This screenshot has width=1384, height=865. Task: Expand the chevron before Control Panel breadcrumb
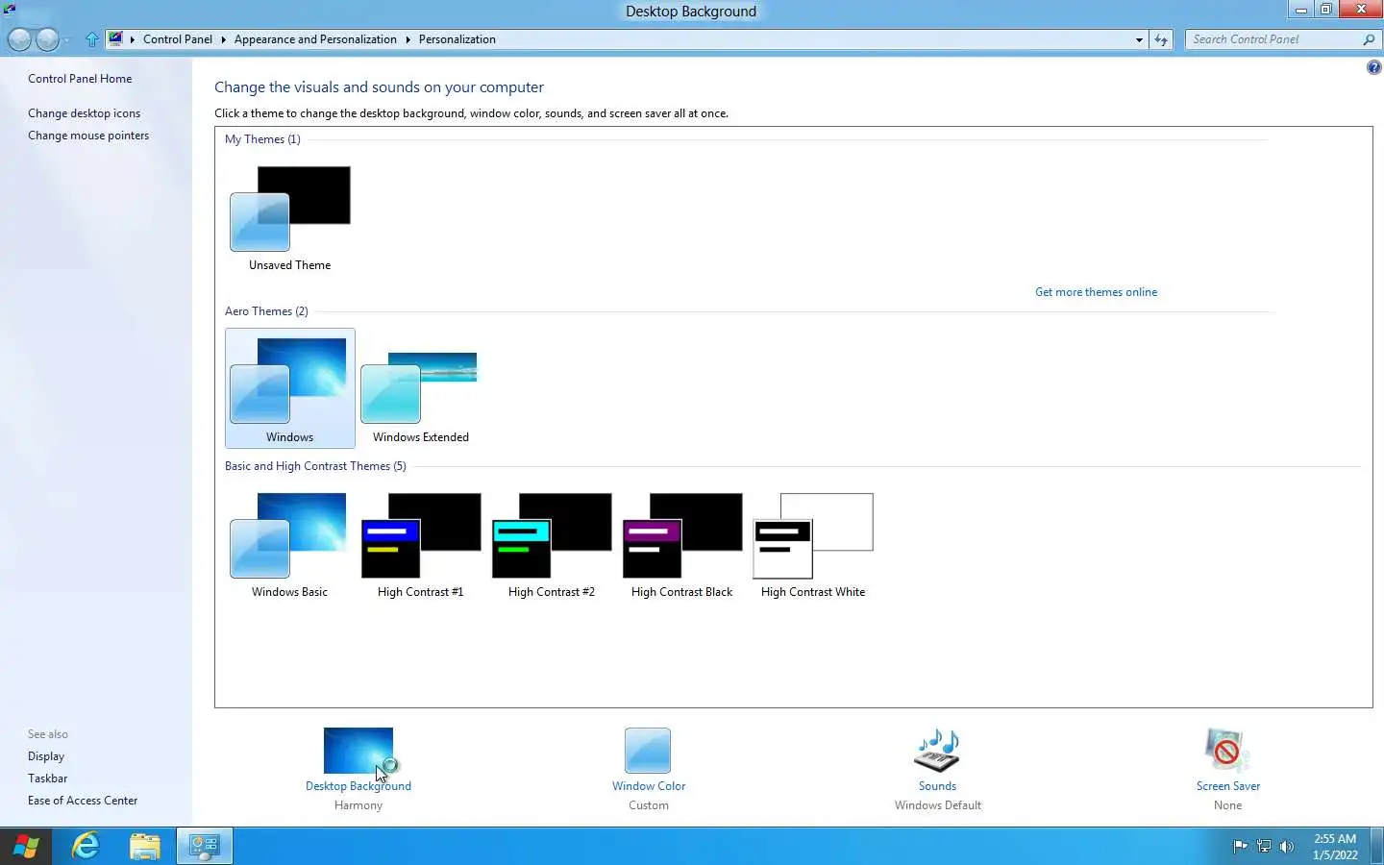(133, 39)
